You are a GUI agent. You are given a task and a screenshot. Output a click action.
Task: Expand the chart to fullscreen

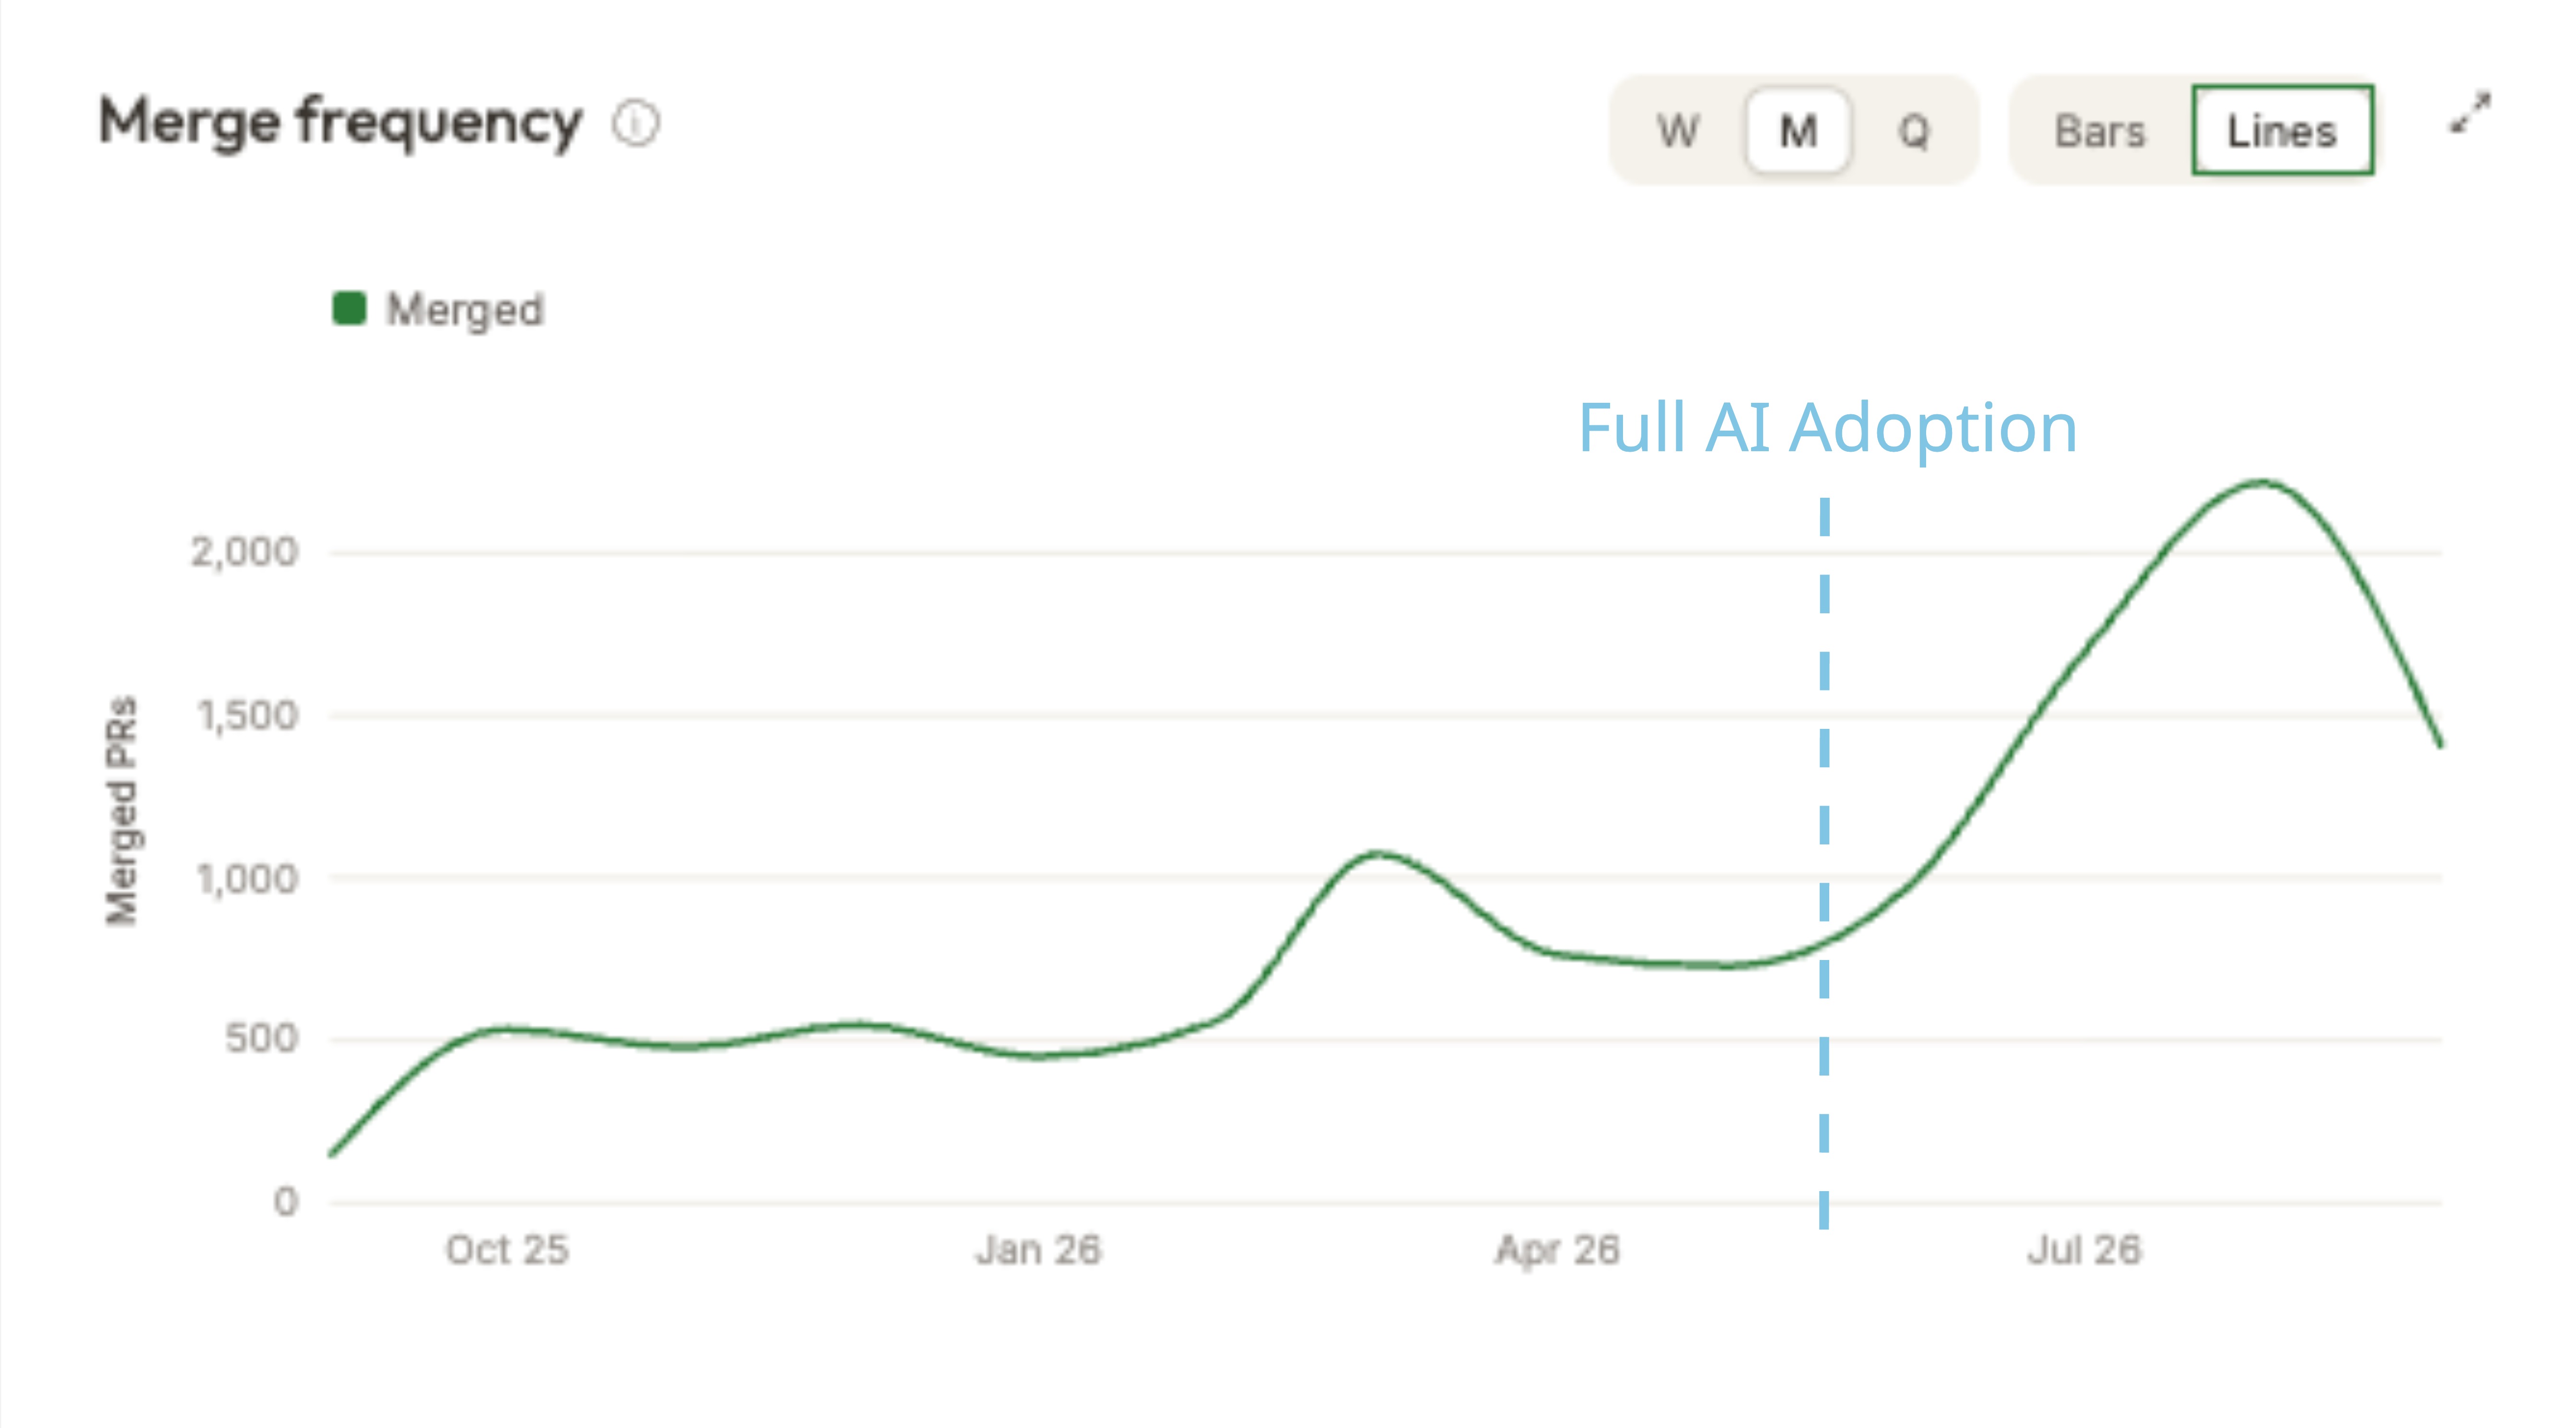point(2470,113)
